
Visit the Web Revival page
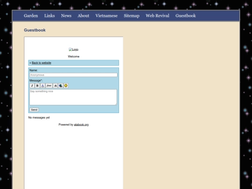click(158, 16)
